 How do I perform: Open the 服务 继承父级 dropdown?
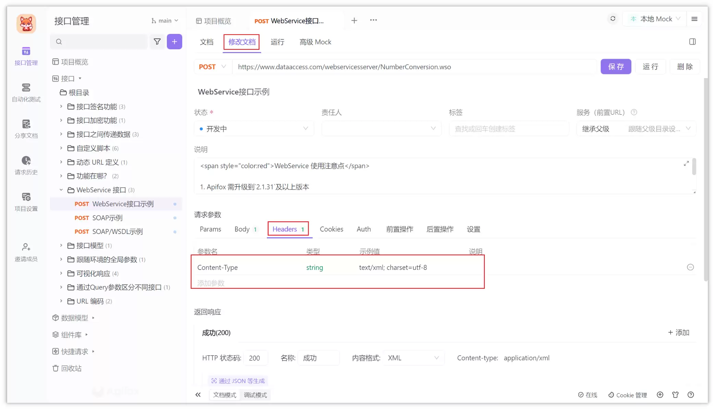tap(636, 129)
